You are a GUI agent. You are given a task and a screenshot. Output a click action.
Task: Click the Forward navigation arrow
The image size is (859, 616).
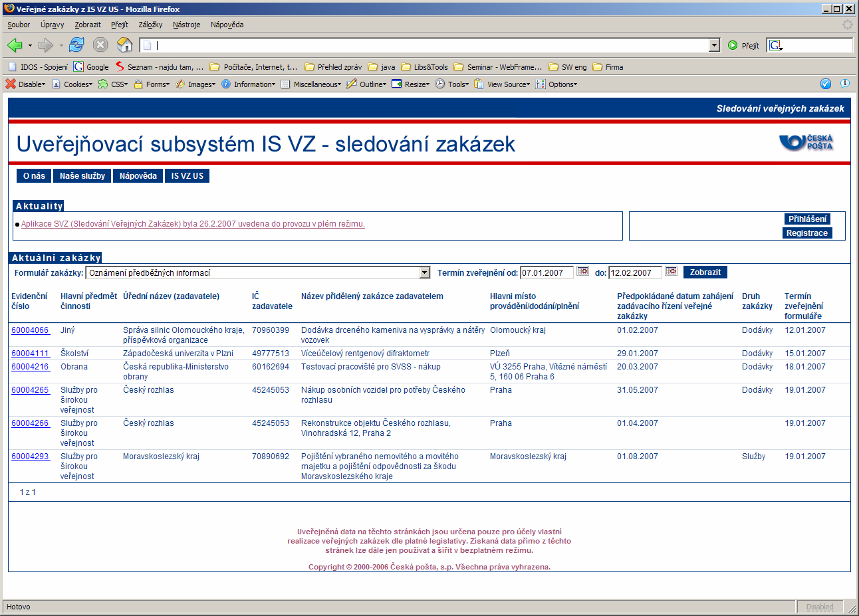click(45, 45)
